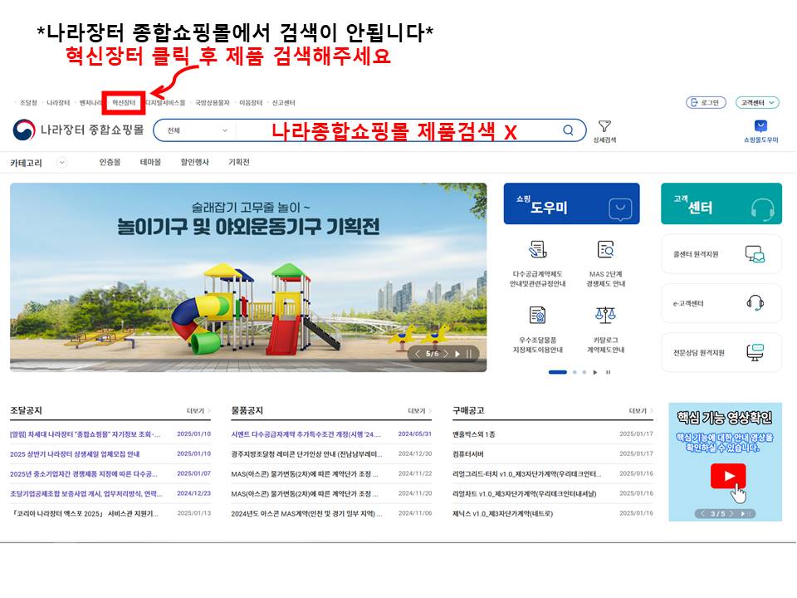The image size is (797, 598).
Task: Open the 테마몰 menu
Action: pos(150,162)
